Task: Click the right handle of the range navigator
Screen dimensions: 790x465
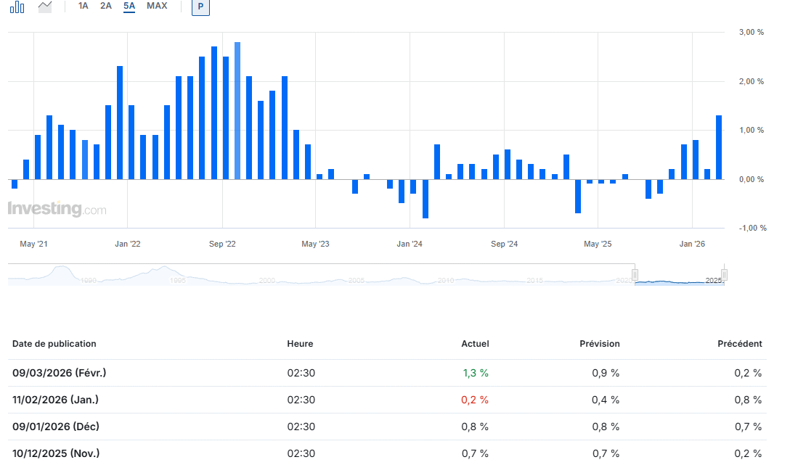Action: [x=724, y=275]
